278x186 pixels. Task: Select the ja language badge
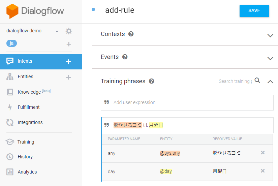tap(11, 43)
